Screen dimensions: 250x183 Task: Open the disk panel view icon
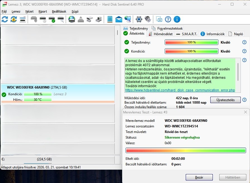point(23,19)
